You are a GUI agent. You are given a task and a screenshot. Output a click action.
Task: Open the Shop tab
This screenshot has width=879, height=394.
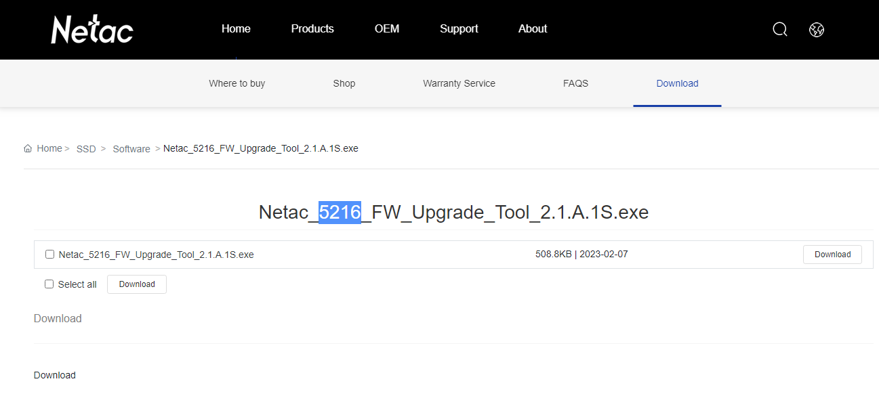point(344,83)
